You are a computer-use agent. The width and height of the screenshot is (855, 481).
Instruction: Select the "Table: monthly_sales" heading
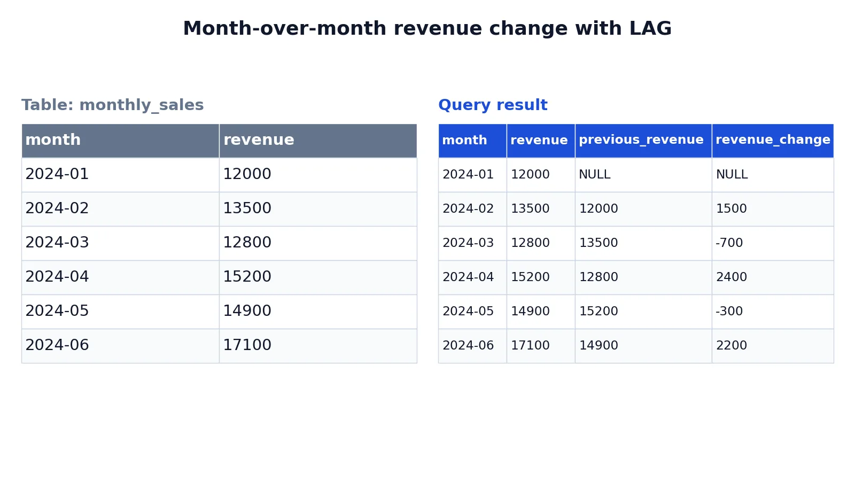tap(113, 105)
